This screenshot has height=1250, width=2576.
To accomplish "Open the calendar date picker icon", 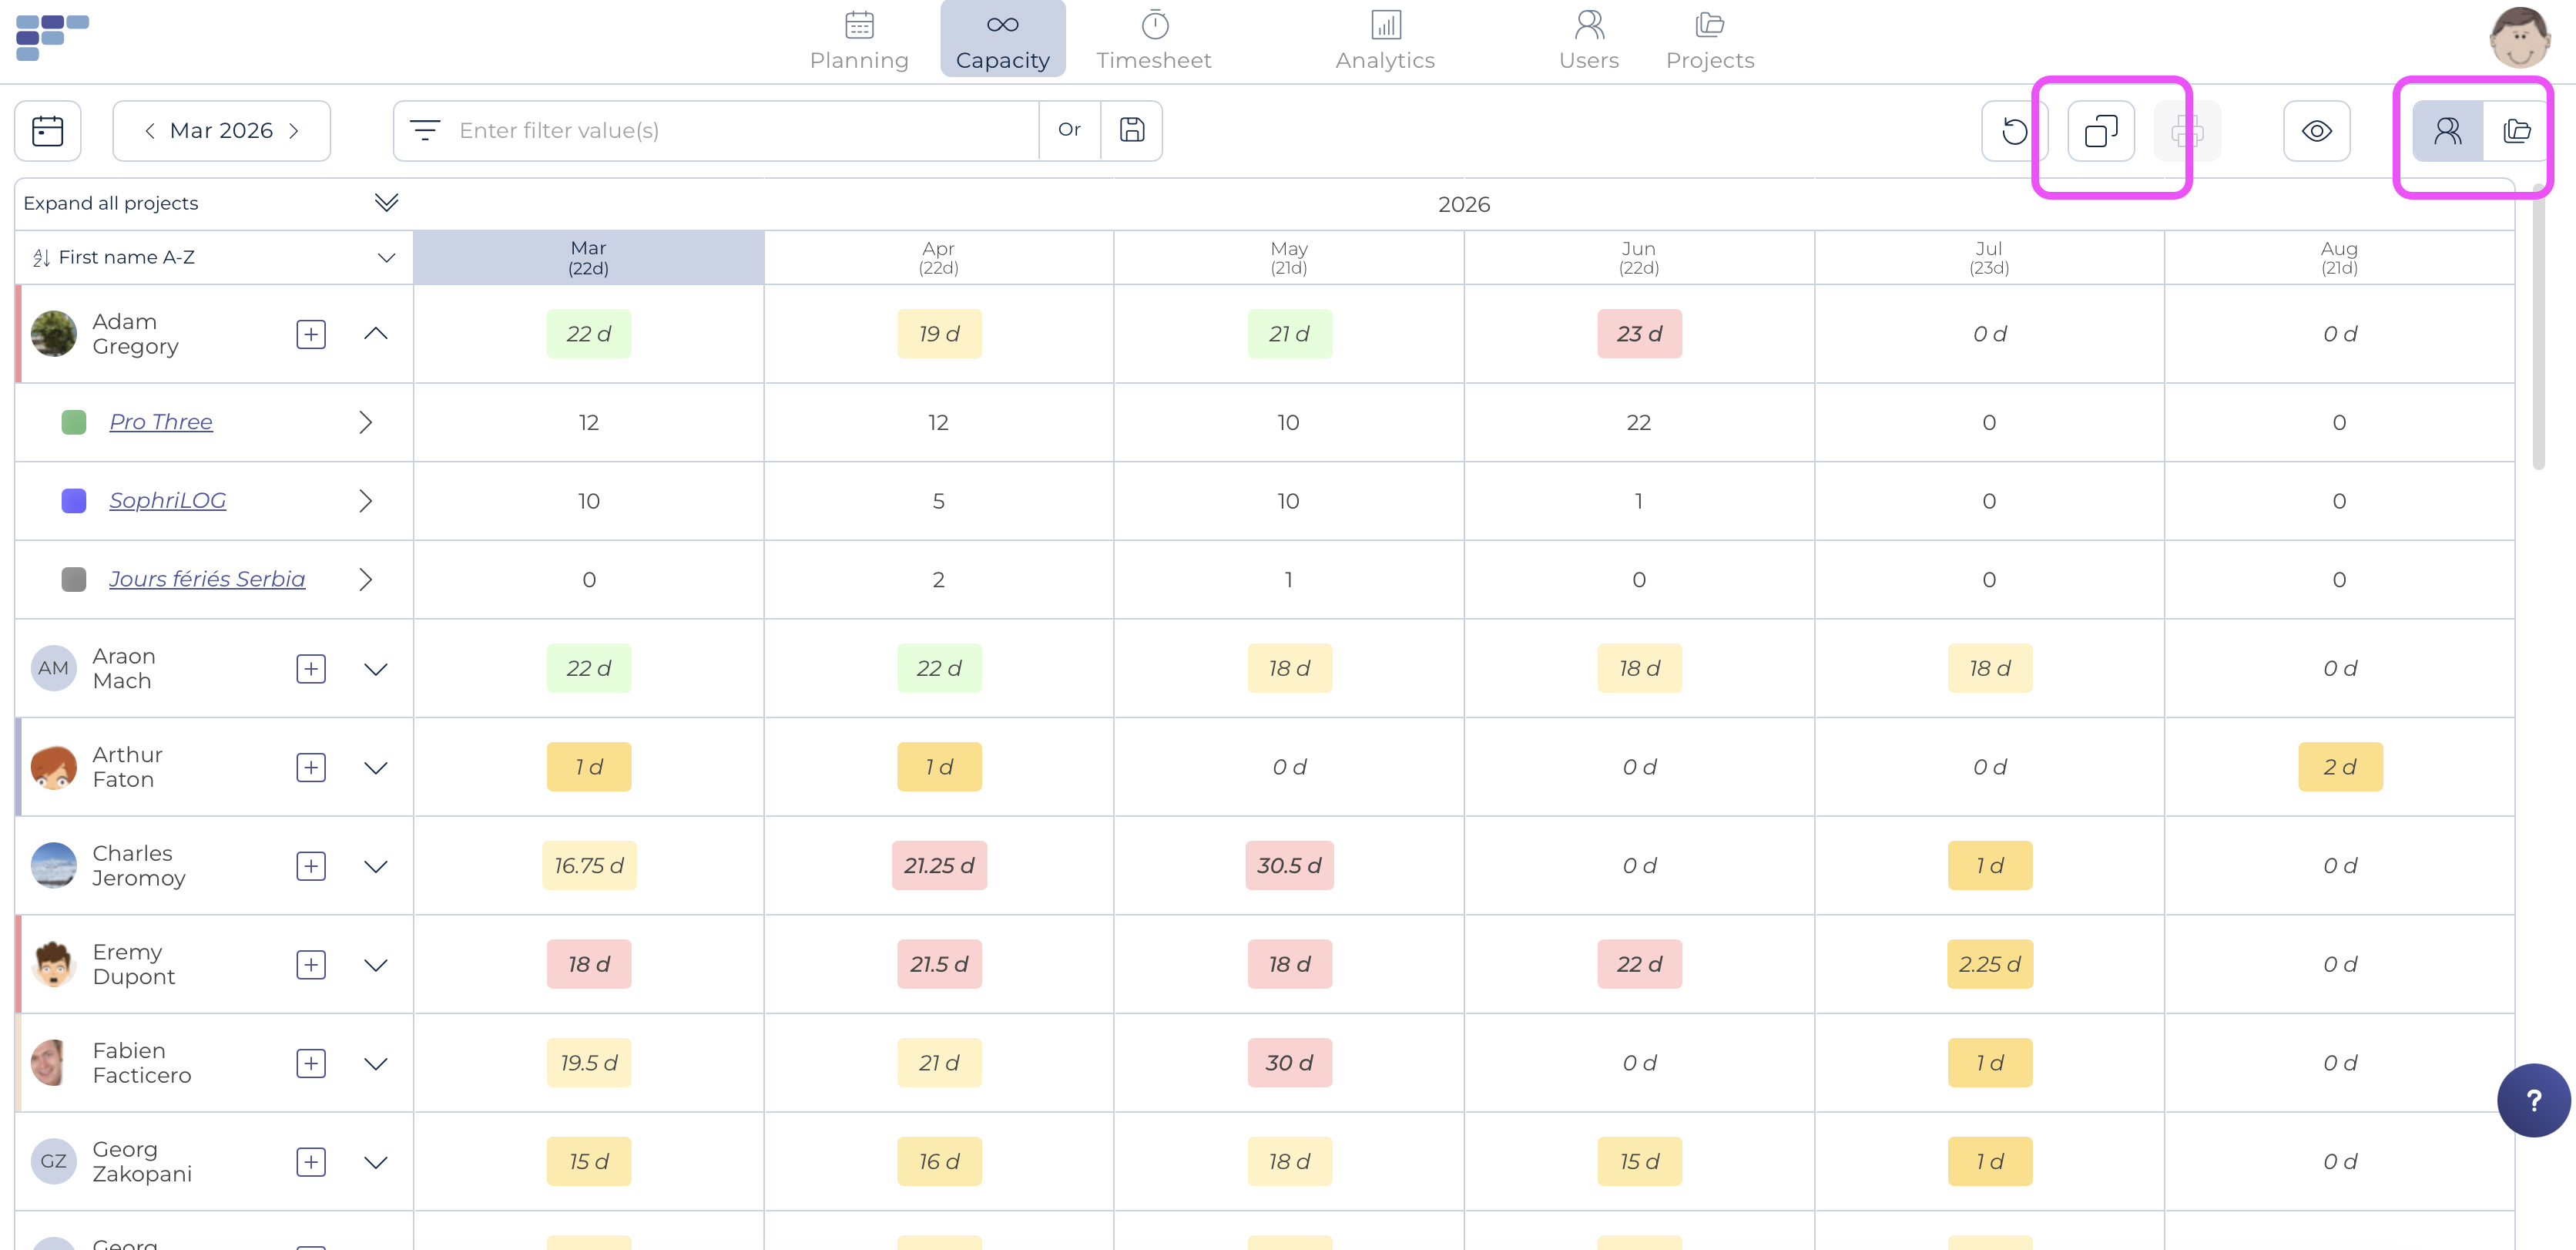I will (x=47, y=130).
